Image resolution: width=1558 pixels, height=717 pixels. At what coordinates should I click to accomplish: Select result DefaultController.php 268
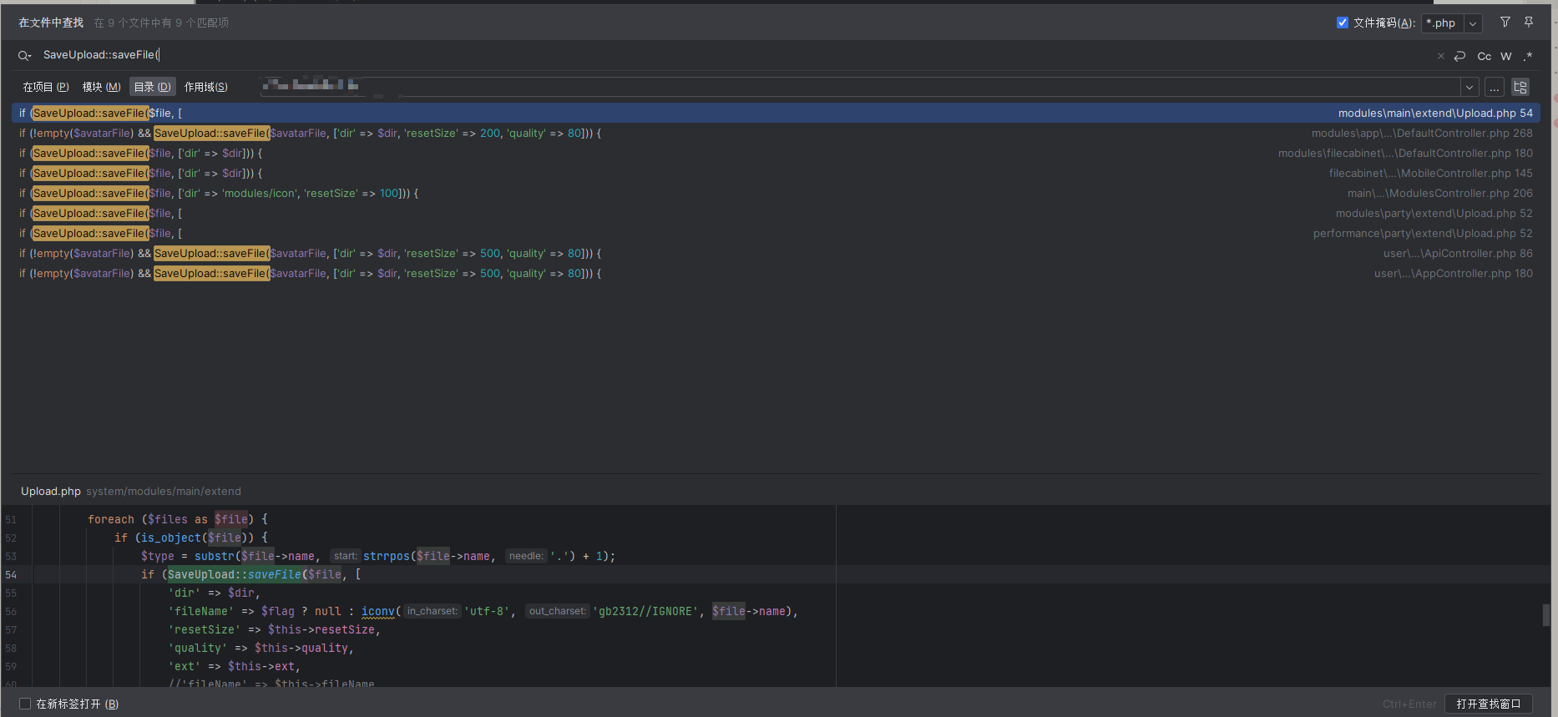click(x=776, y=133)
